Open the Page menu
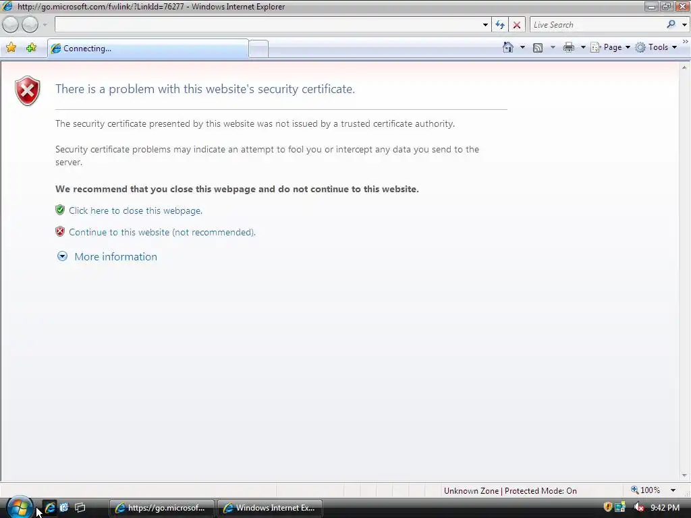Screen dimensions: 691x518 (x=610, y=47)
